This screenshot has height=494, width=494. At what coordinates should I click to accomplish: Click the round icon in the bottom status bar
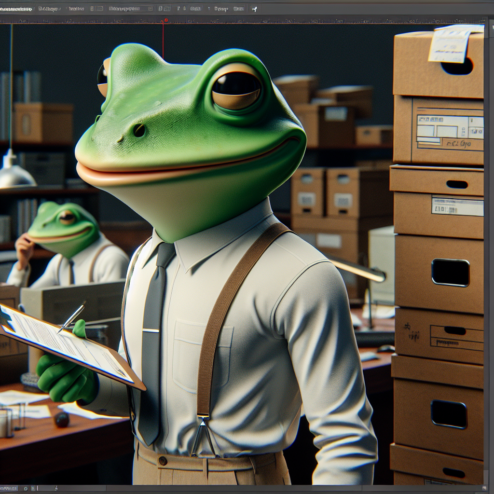point(25,489)
